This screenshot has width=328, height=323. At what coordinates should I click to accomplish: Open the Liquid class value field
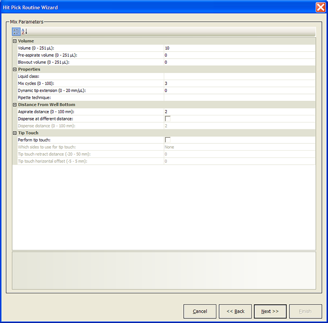click(240, 76)
